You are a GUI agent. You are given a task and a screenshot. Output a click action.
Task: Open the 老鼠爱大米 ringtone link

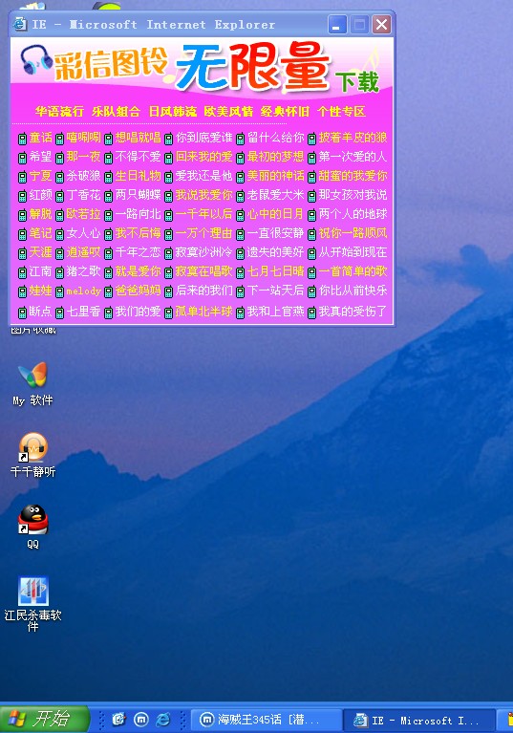(275, 195)
